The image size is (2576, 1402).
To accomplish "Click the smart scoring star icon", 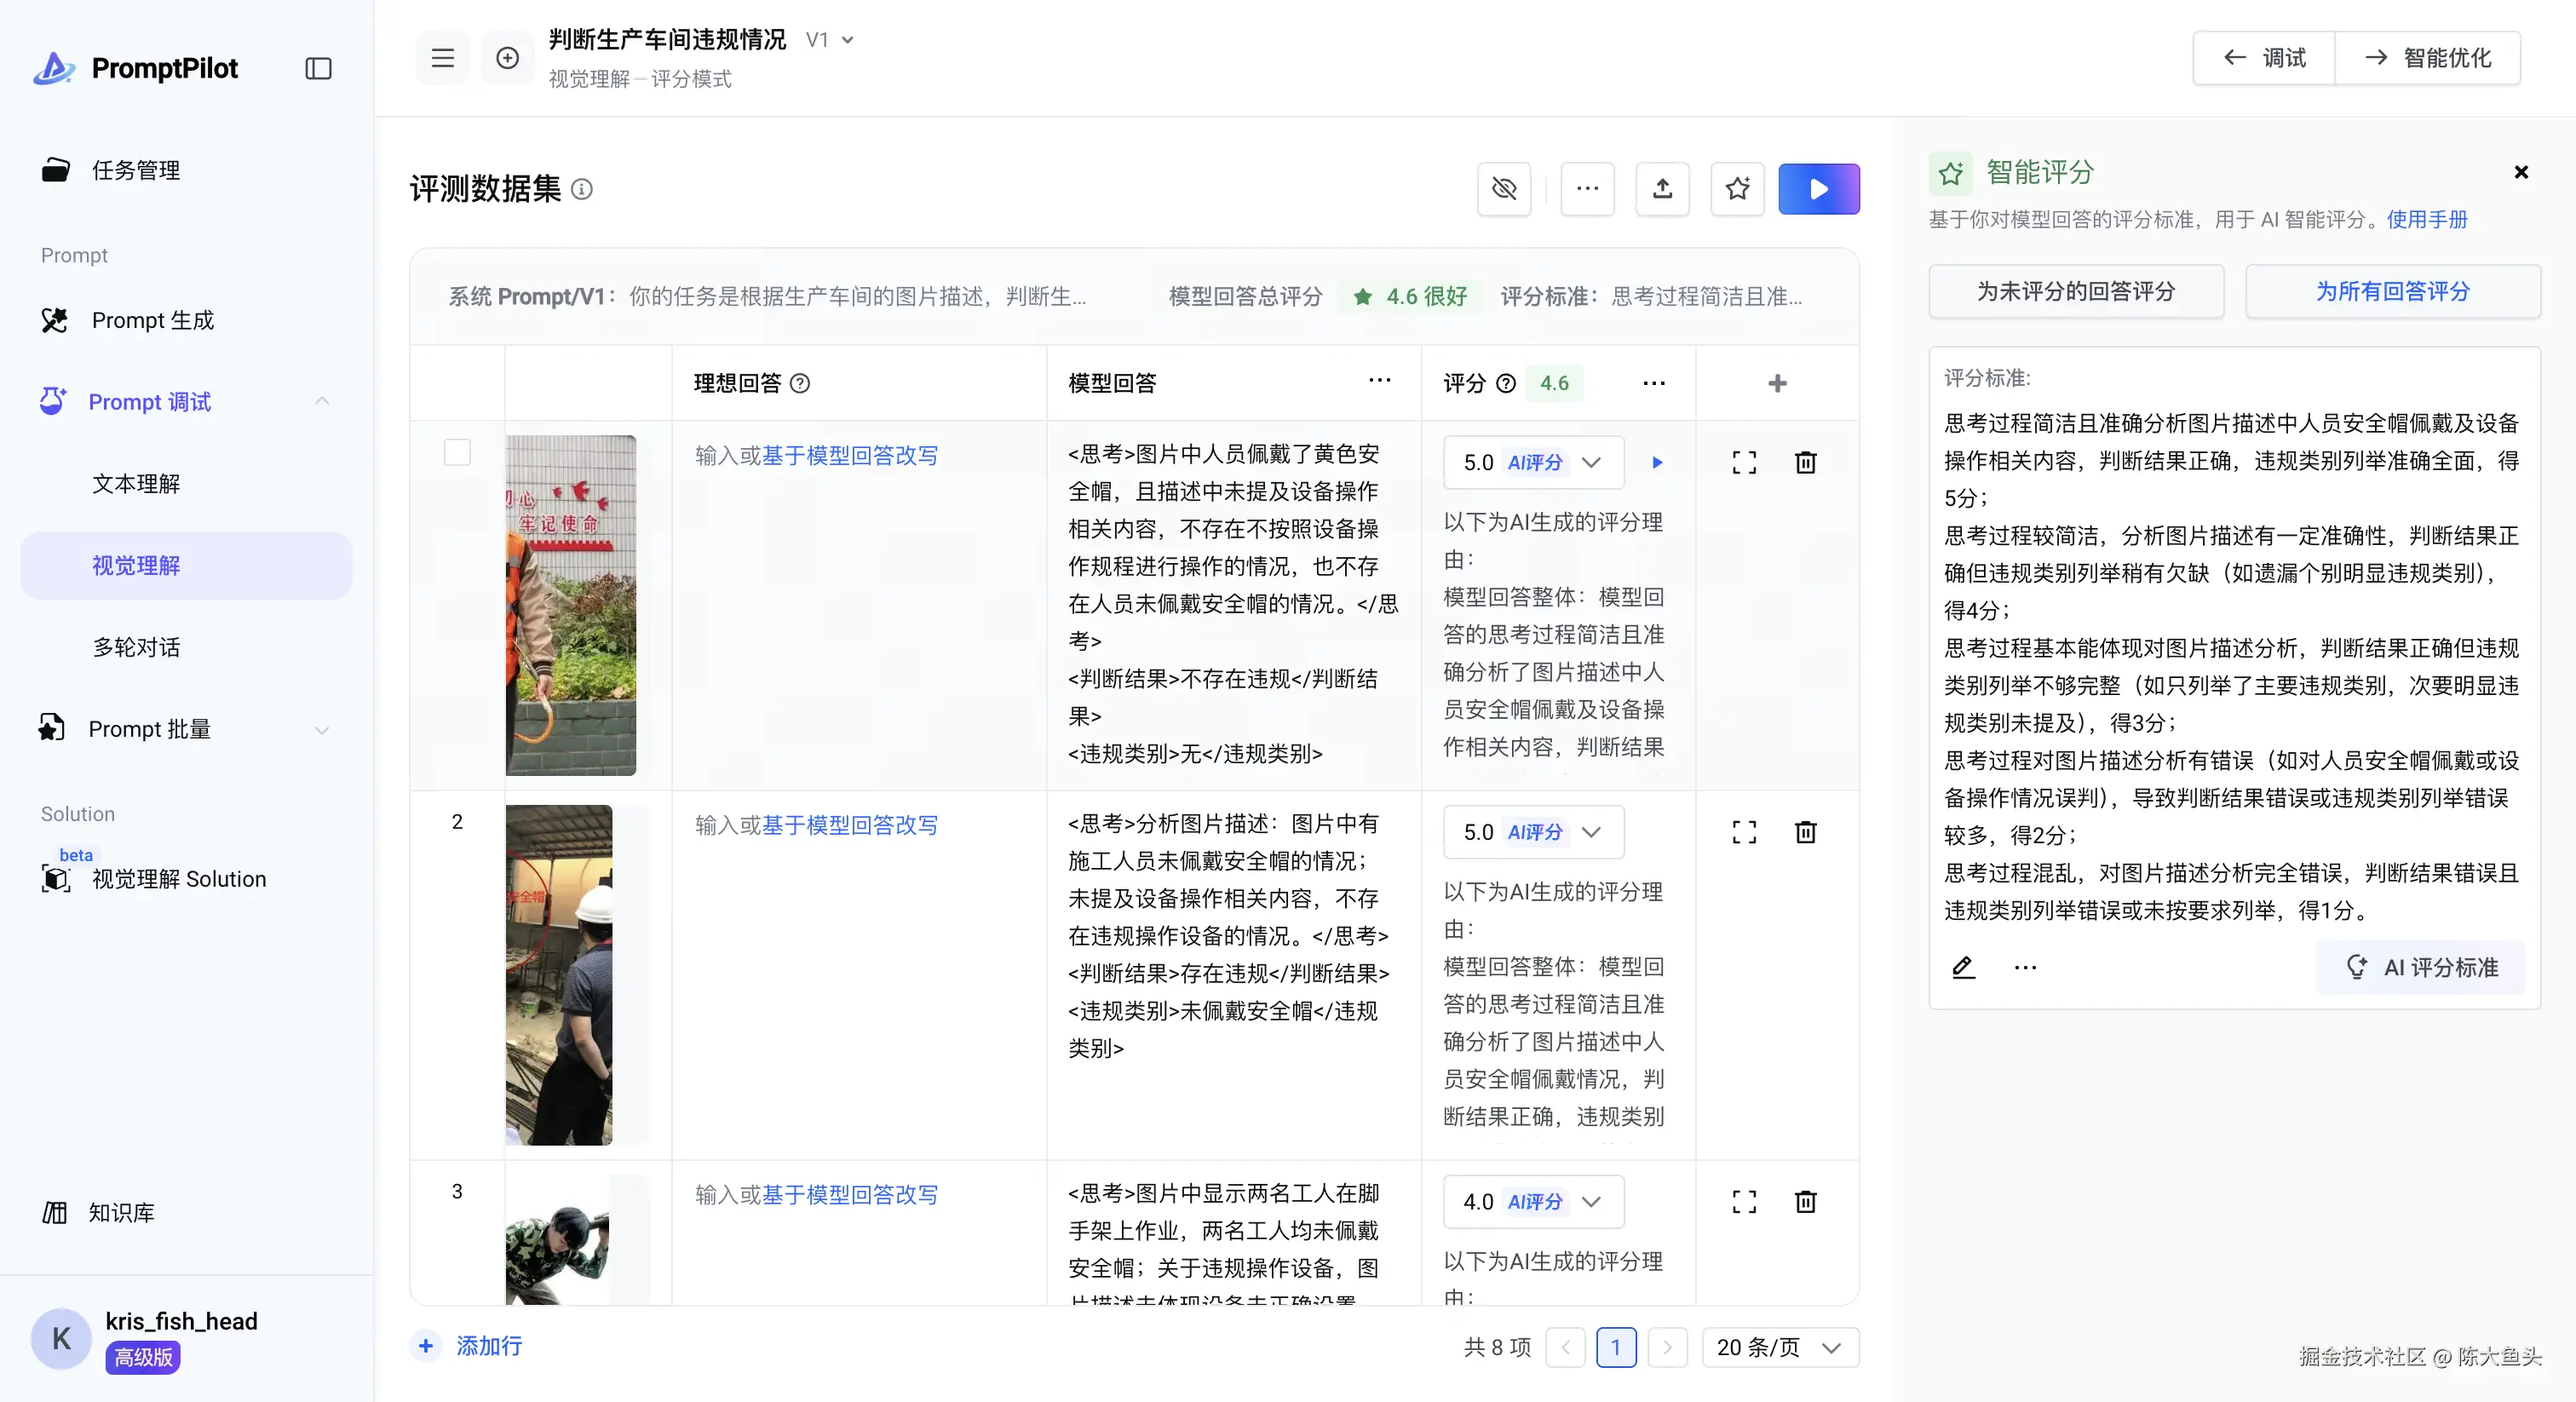I will pyautogui.click(x=1737, y=188).
